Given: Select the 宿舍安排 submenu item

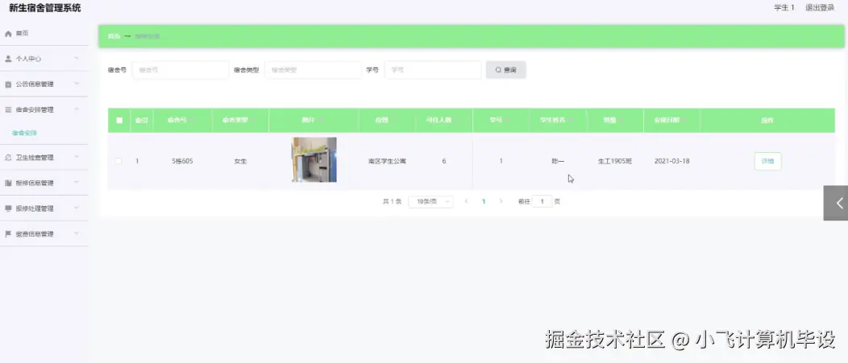Looking at the screenshot, I should 24,133.
